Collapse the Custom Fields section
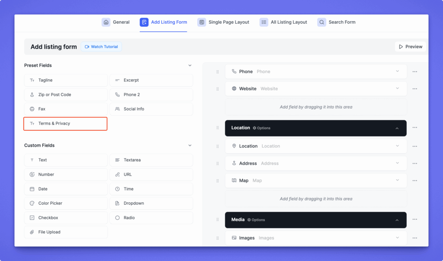 189,145
